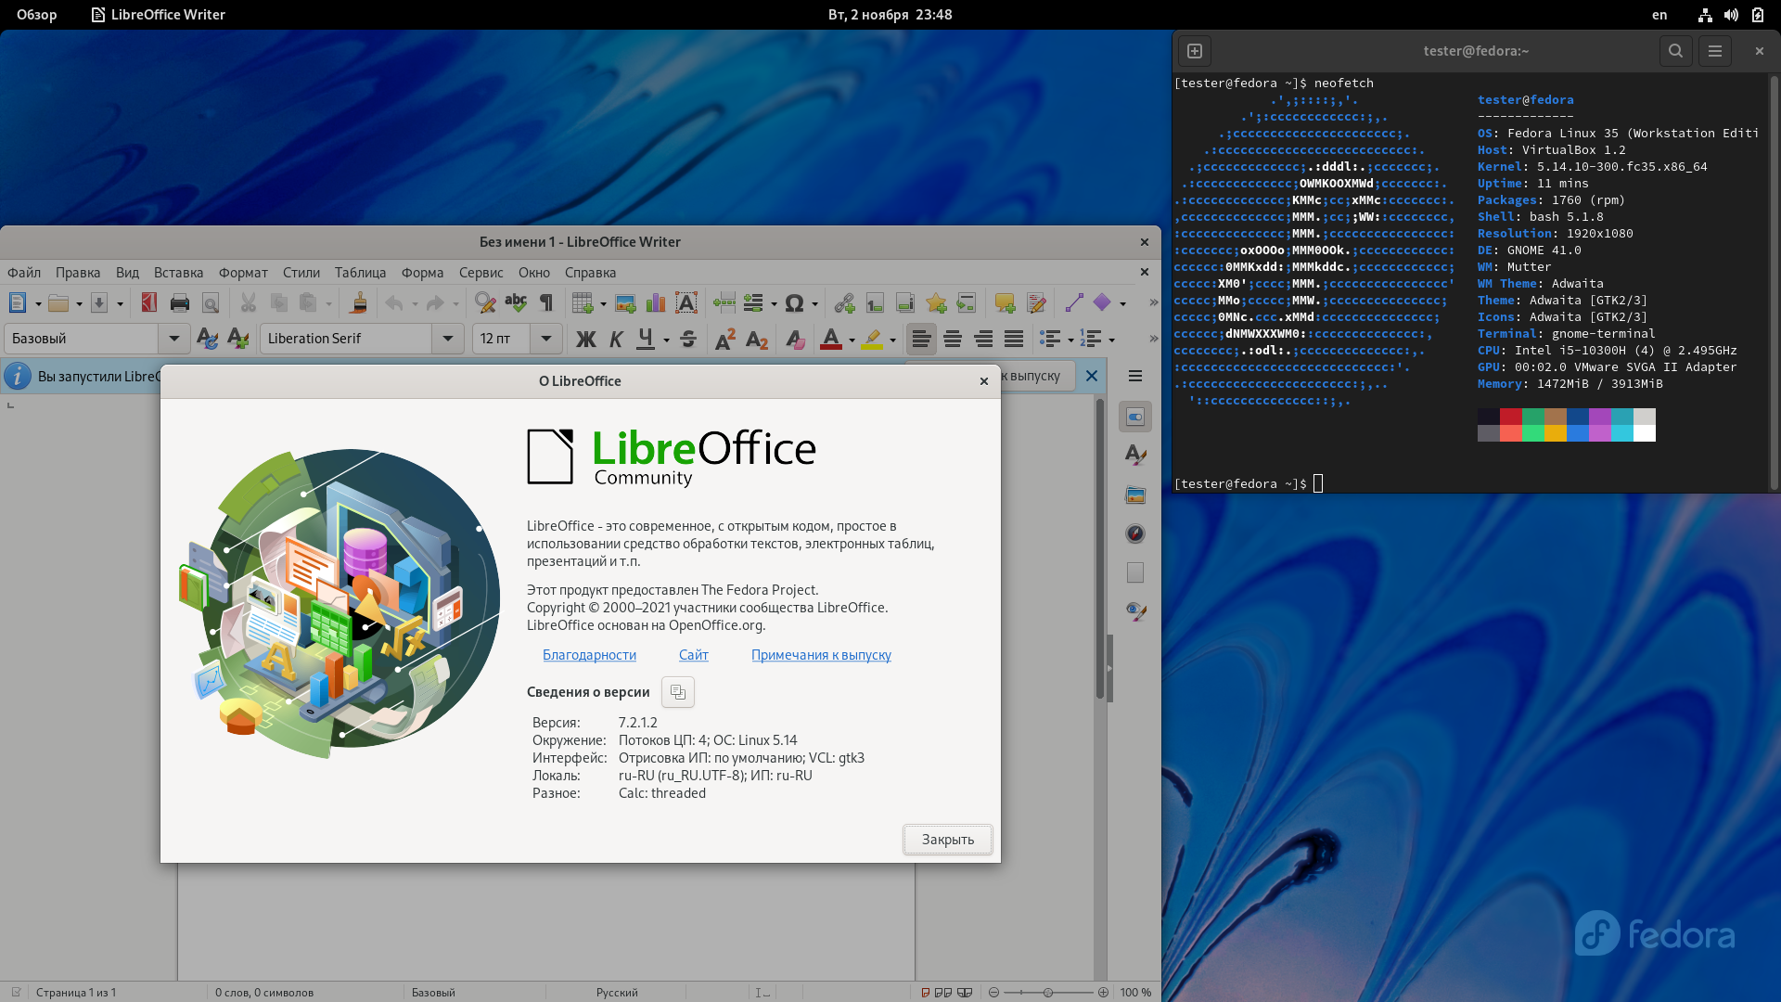Screen dimensions: 1781x1002
Task: Click the zoom slider in status bar
Action: [1048, 993]
